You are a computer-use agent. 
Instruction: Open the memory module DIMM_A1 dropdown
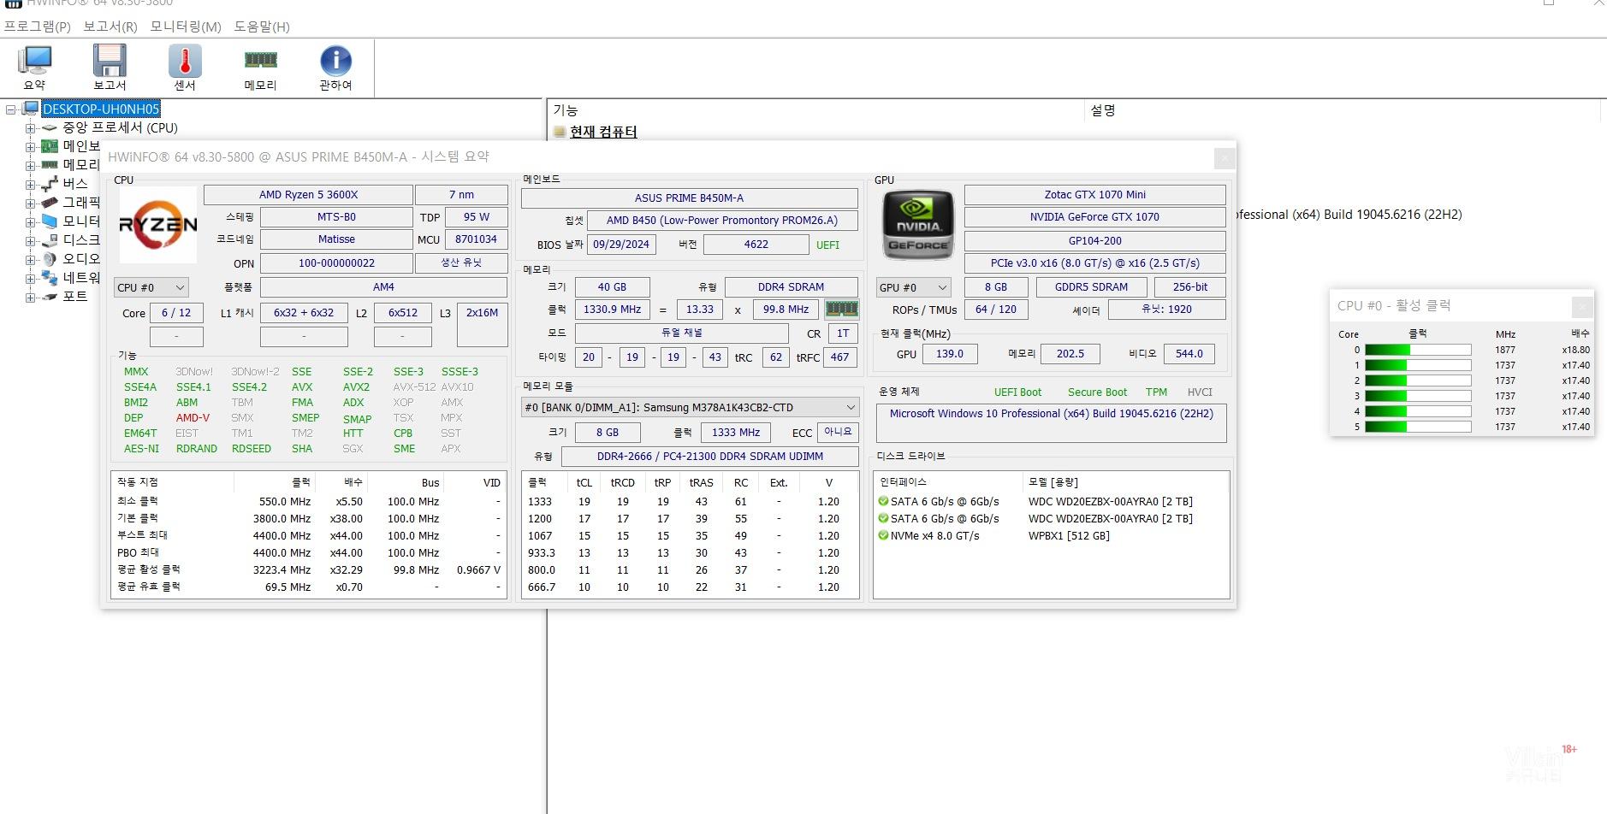[x=690, y=408]
